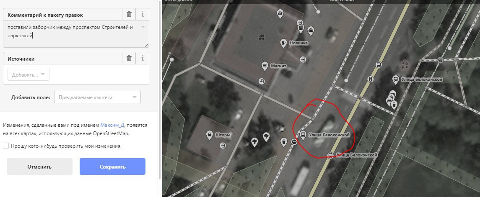Click inside the changeset comment text area
This screenshot has width=480, height=197.
pyautogui.click(x=76, y=34)
